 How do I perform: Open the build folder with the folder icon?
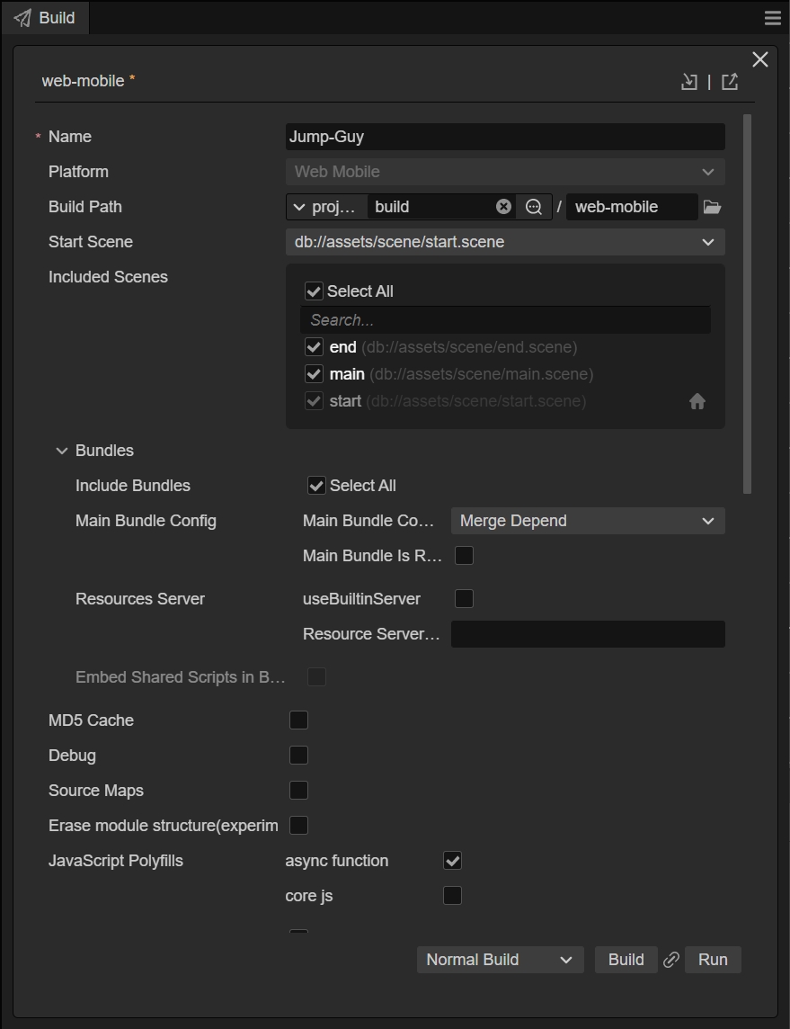coord(713,207)
